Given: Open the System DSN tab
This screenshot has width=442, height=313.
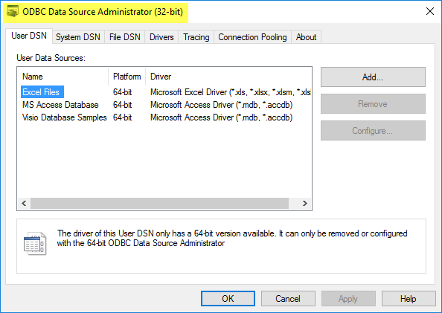Looking at the screenshot, I should (78, 37).
